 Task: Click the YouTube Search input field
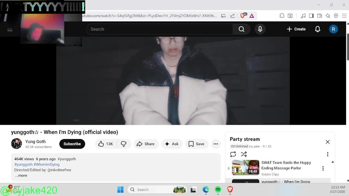coord(160,29)
